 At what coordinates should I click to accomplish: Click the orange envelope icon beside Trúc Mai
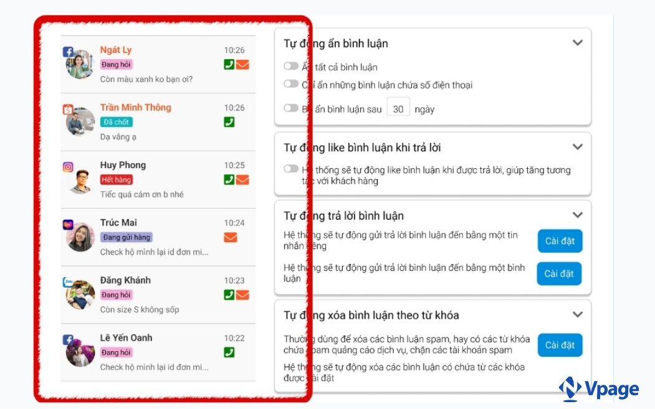coord(230,237)
